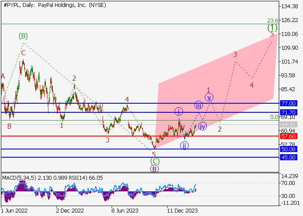Click the MACD(5,34,5) RSI(14) indicator caption
303x216 pixels.
(52, 178)
